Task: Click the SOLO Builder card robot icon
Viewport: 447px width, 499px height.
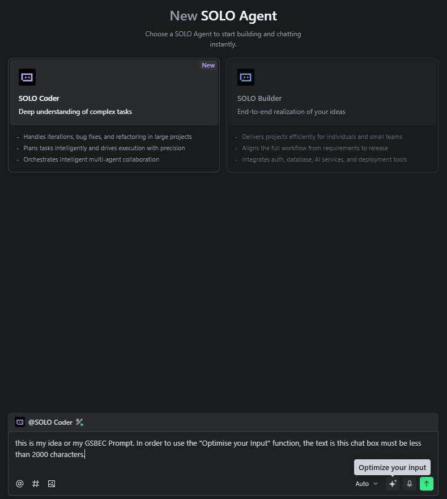Action: [246, 77]
